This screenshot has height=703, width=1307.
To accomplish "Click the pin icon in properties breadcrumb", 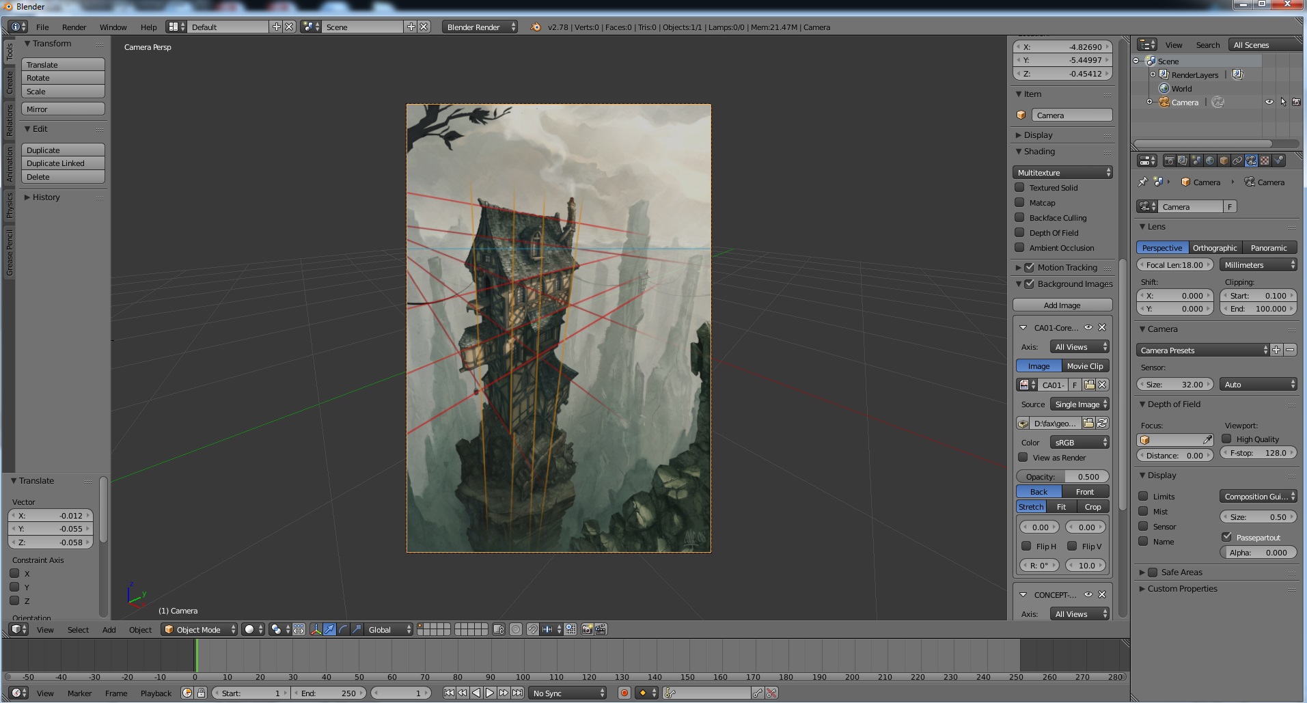I will point(1142,182).
